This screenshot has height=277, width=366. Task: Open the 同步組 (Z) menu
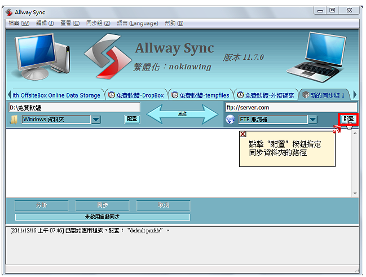[x=98, y=23]
